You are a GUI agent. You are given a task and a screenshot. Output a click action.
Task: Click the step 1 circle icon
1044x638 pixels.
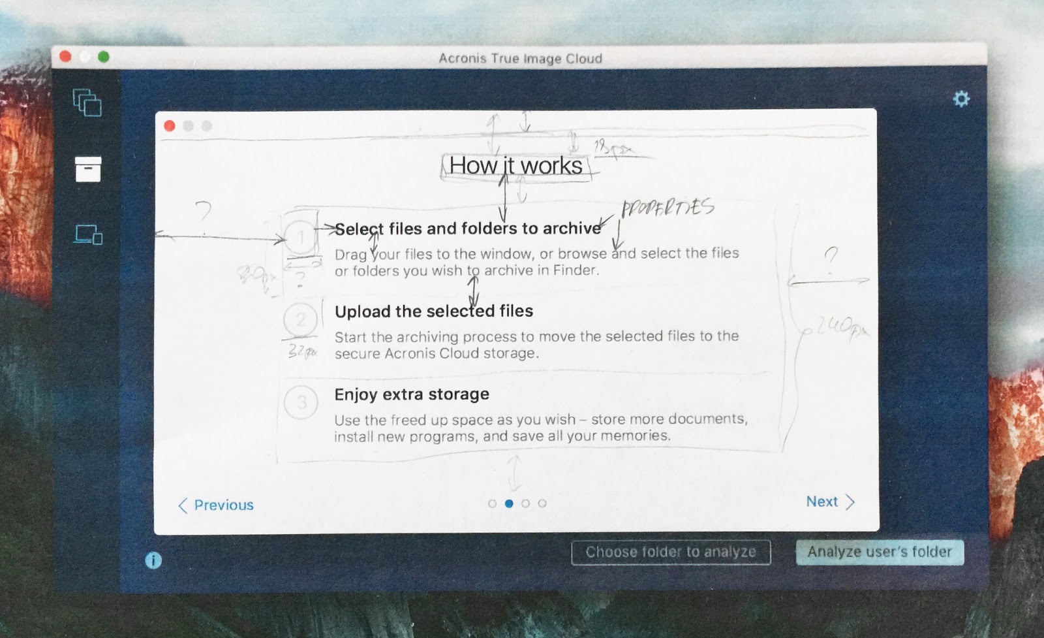301,238
